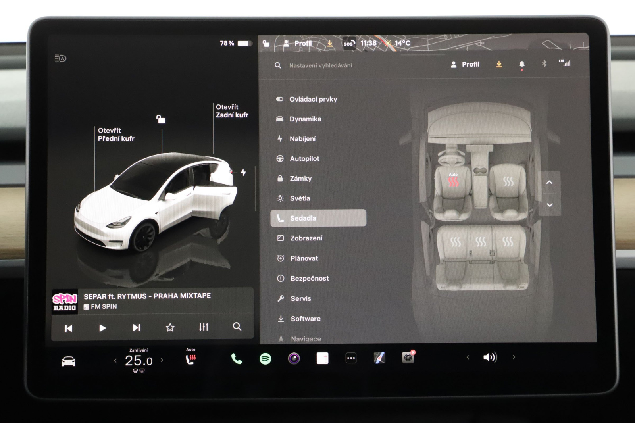Select the Zobrazení menu item
This screenshot has height=423, width=635.
click(x=306, y=238)
